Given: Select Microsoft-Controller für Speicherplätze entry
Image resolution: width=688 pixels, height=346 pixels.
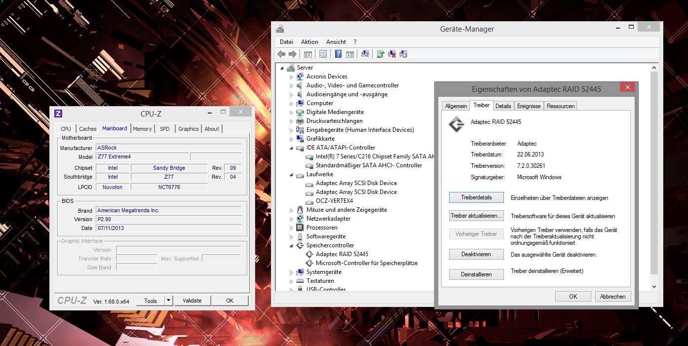Looking at the screenshot, I should [x=367, y=263].
